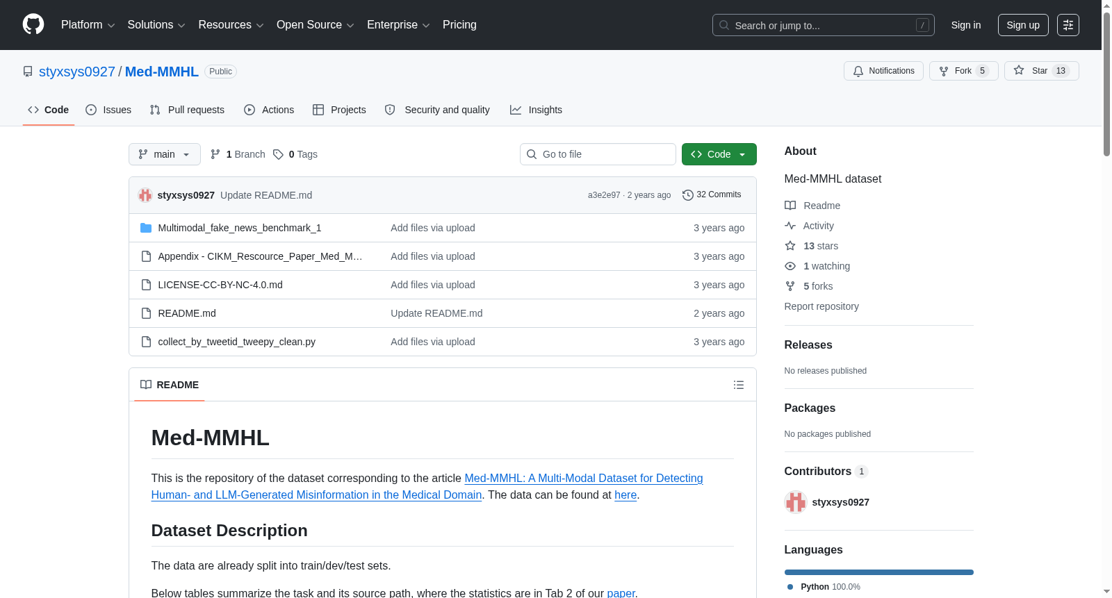This screenshot has height=598, width=1112.
Task: Click the book icon beside Readme in About
Action: point(790,206)
